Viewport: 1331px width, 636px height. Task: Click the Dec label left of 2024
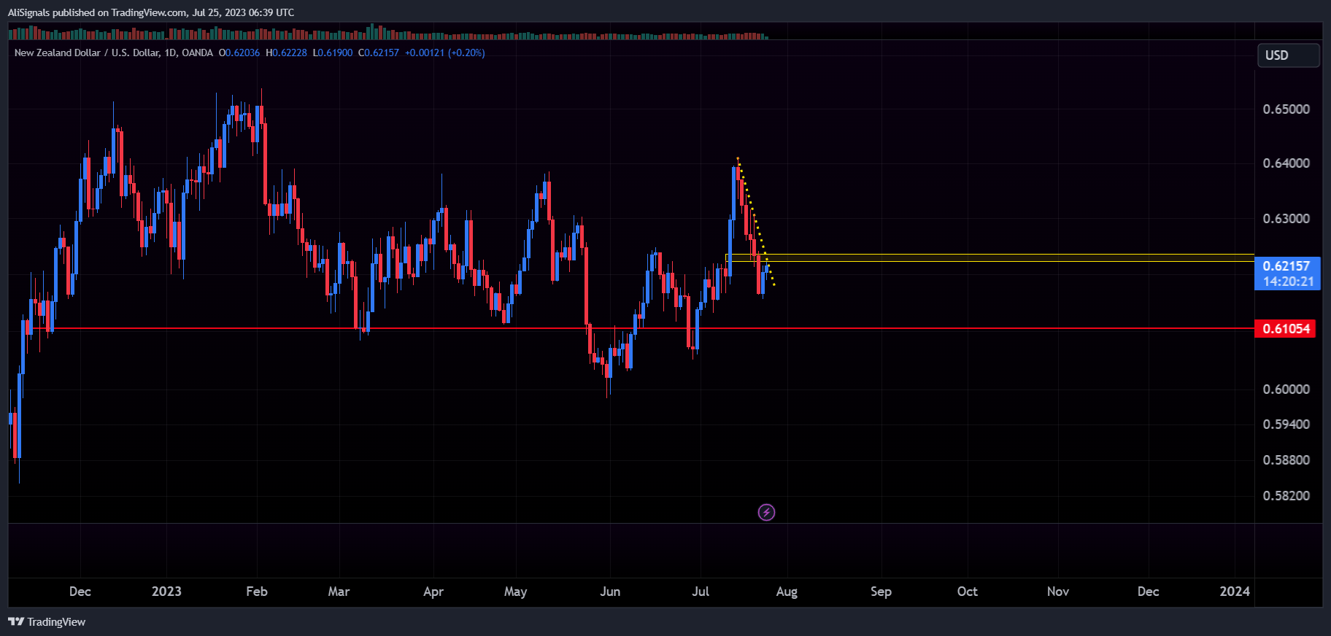(x=1149, y=592)
